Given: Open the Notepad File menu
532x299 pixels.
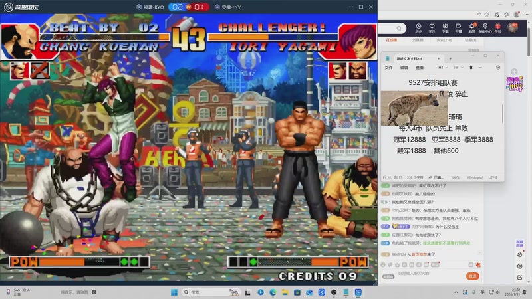Looking at the screenshot, I should [389, 68].
